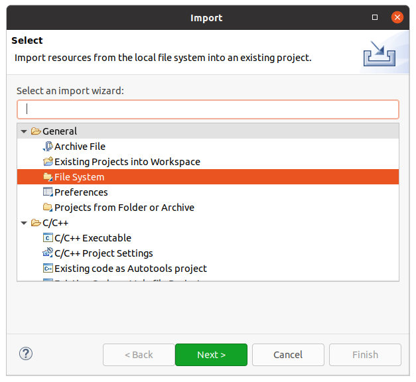416x382 pixels.
Task: Click the C/C++ Executable icon
Action: pyautogui.click(x=48, y=238)
